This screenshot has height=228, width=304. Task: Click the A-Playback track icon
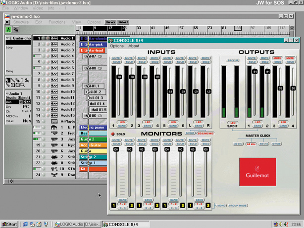pyautogui.click(x=54, y=122)
